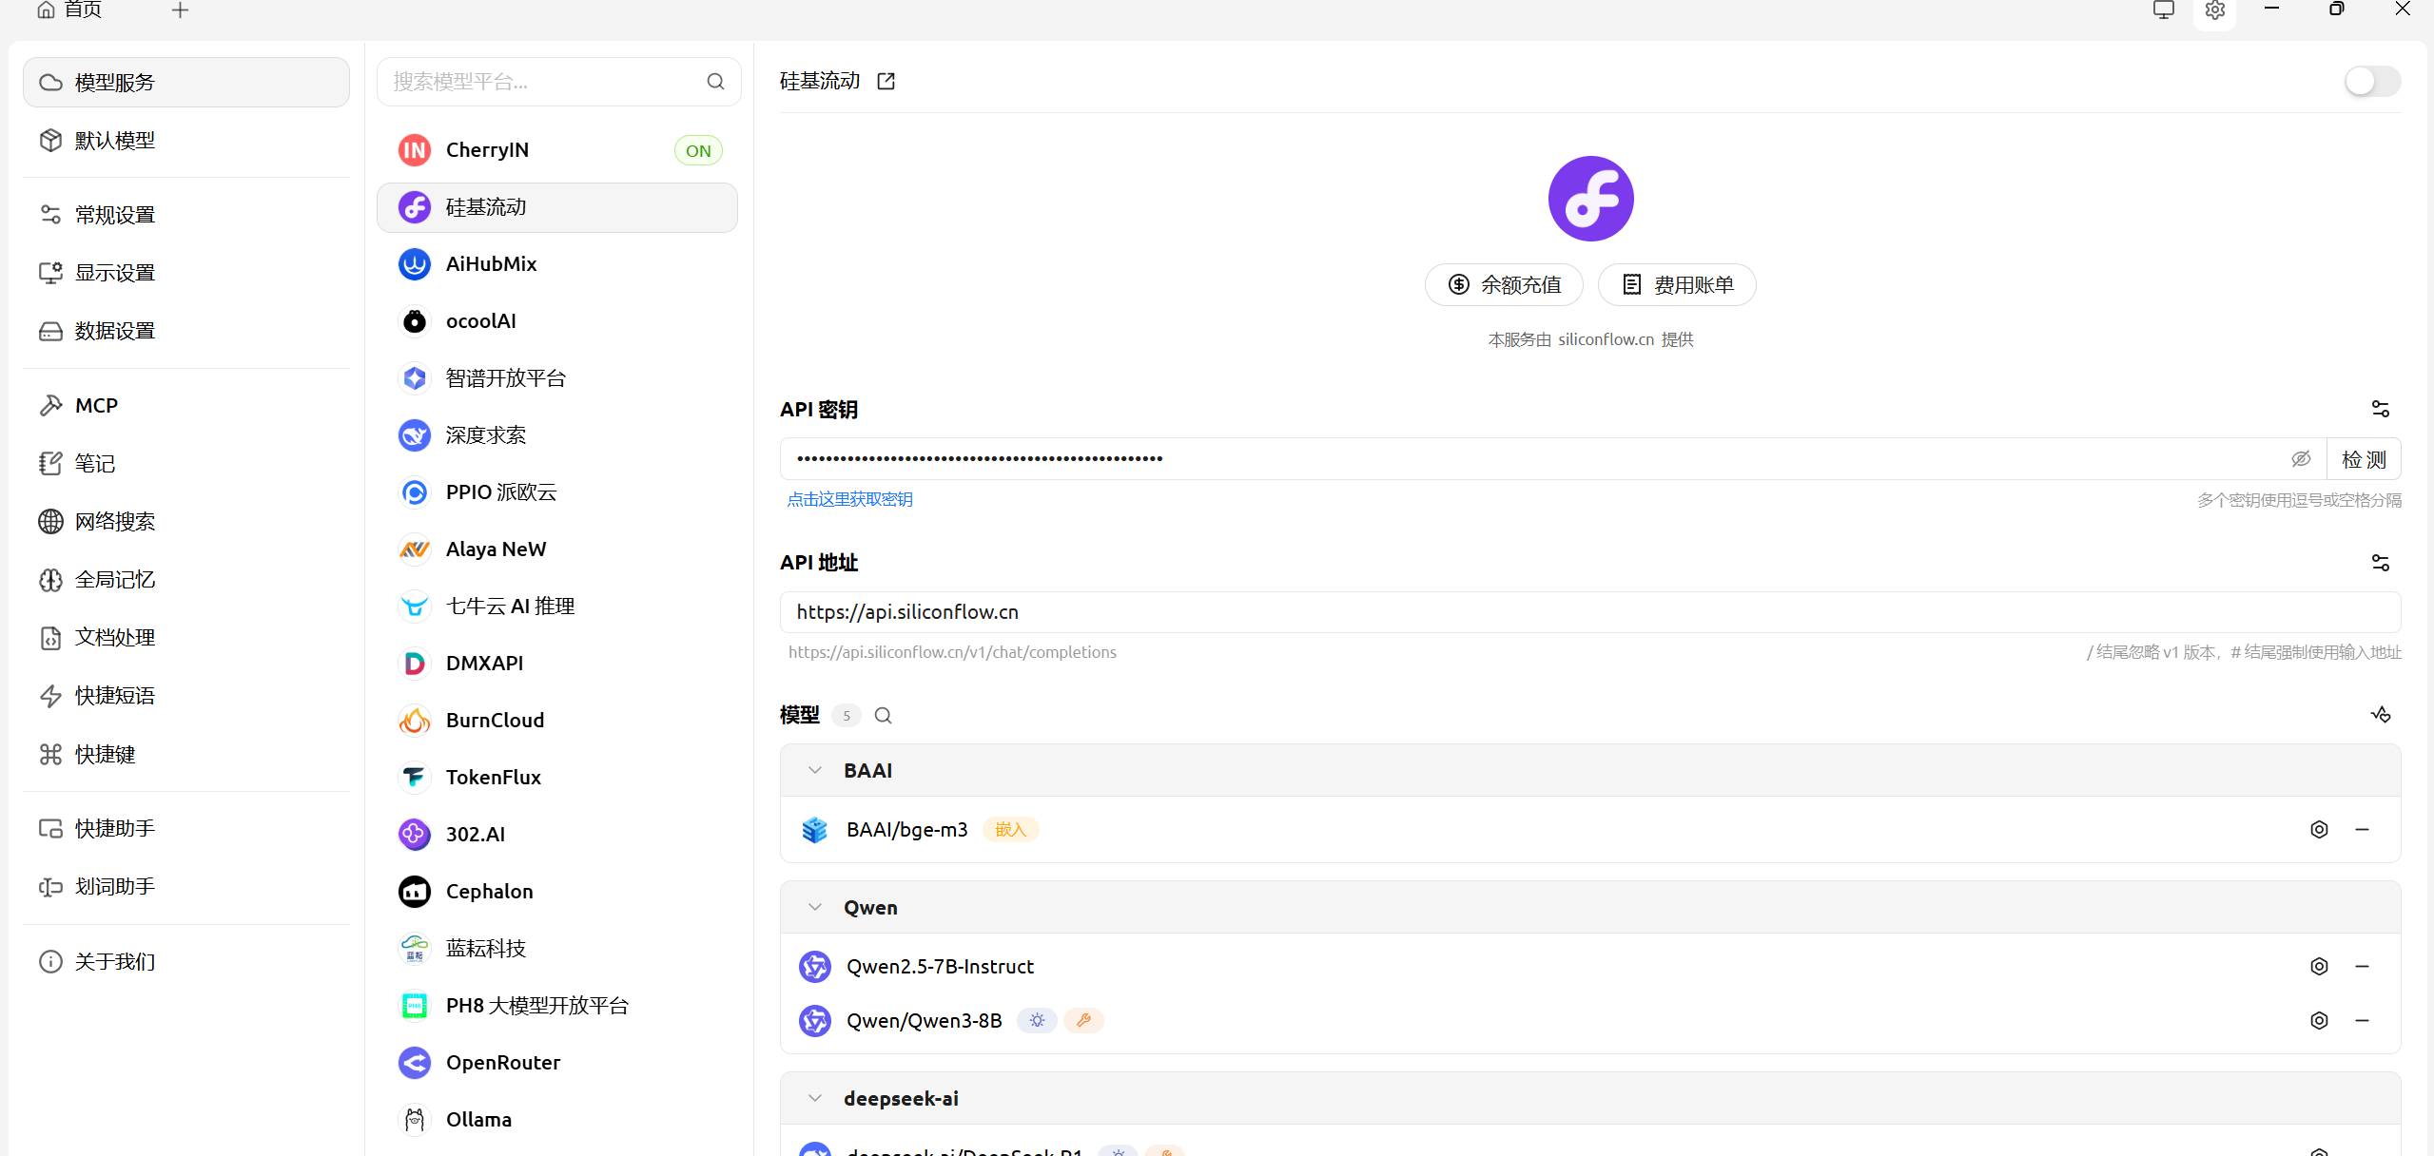Select the BurnCloud provider
Screen dimensions: 2434x1156
click(x=557, y=721)
